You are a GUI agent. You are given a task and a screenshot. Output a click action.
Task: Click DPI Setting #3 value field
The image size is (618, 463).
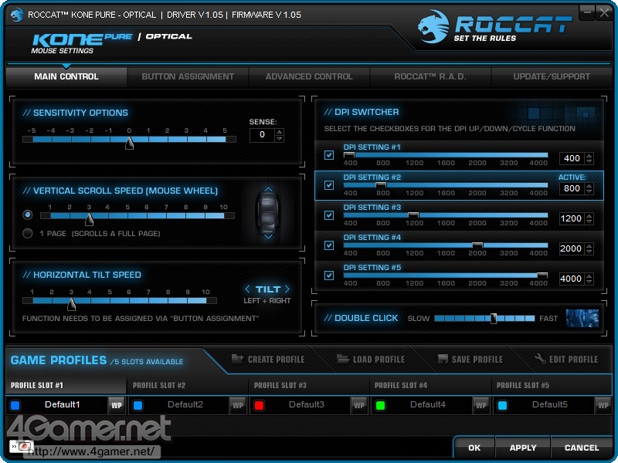(572, 218)
